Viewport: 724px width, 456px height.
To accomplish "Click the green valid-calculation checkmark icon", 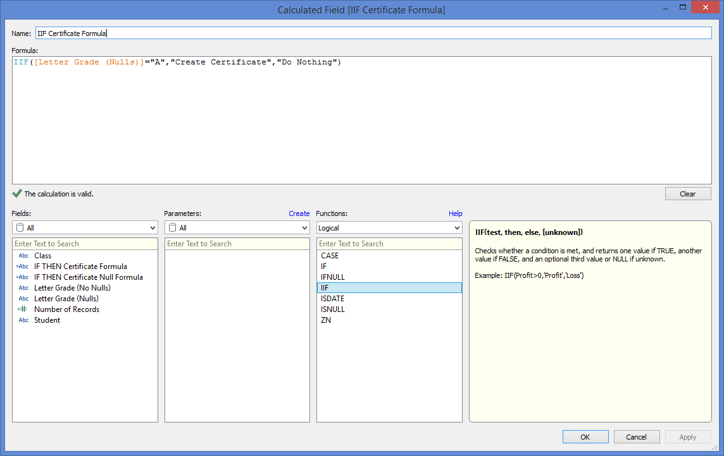I will click(x=17, y=194).
